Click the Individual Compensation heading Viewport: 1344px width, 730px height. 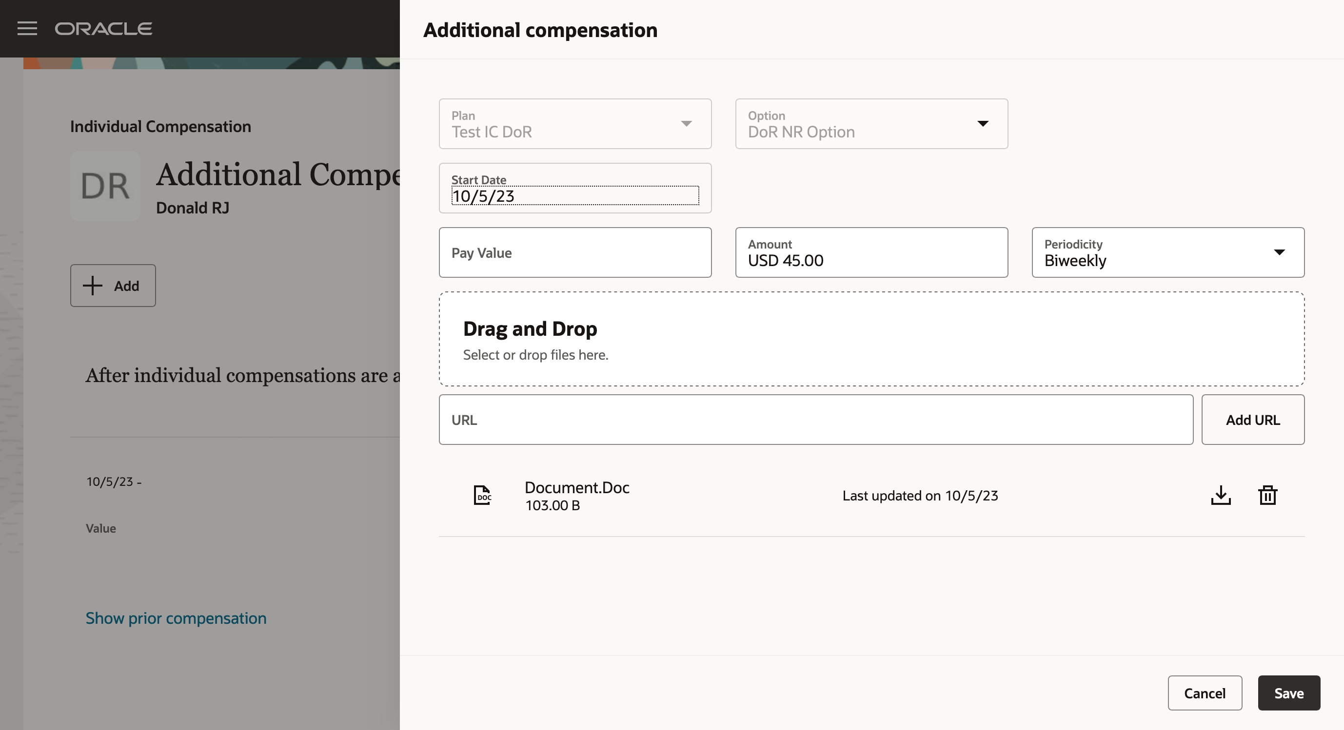point(160,126)
